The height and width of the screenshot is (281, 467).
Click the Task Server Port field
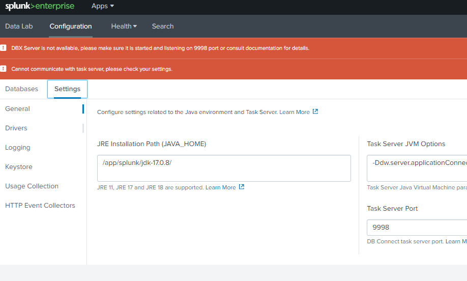click(416, 228)
